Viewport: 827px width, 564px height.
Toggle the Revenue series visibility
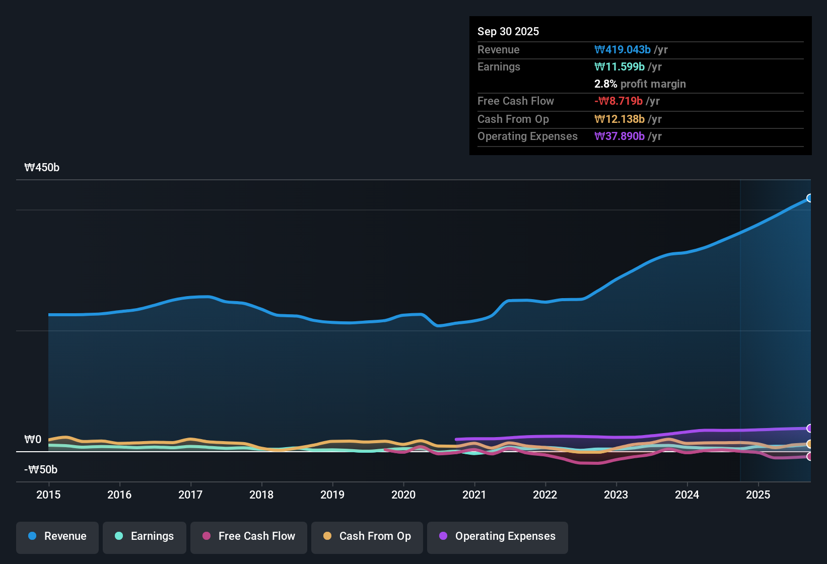[x=57, y=536]
